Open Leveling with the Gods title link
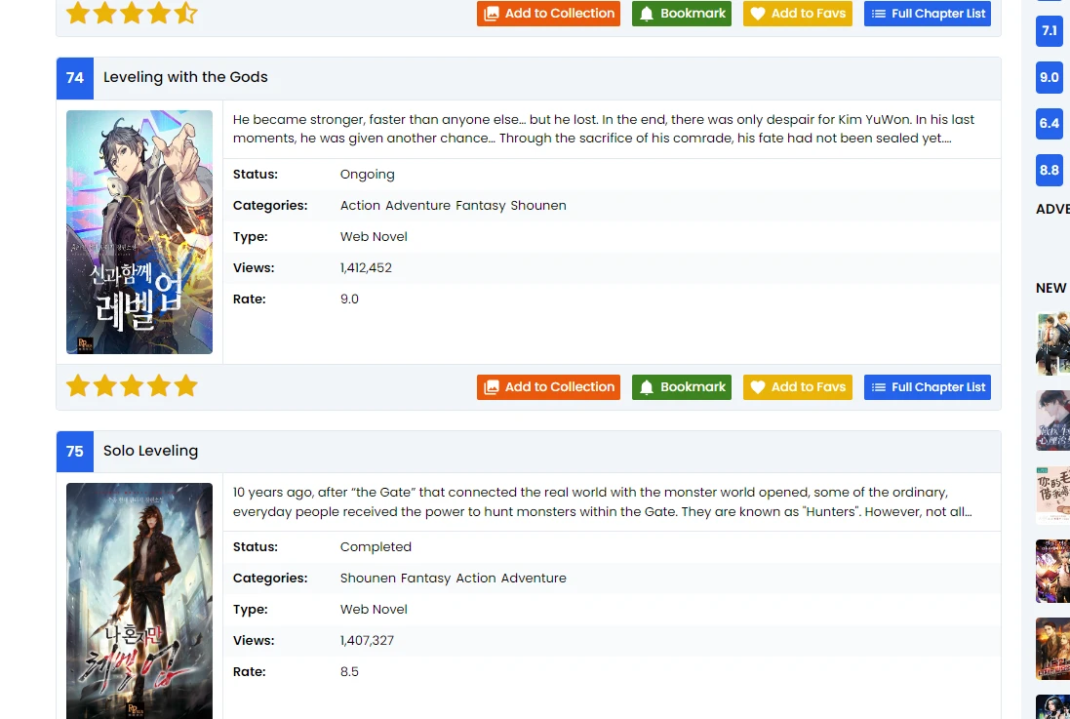1070x719 pixels. click(185, 77)
